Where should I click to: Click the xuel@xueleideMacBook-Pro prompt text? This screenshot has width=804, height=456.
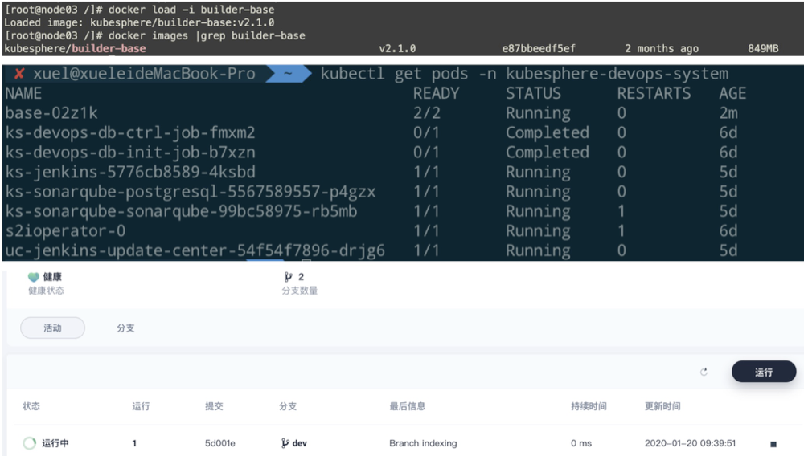[x=144, y=74]
